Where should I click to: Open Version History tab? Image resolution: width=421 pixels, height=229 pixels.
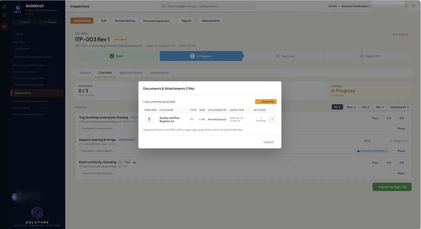(x=125, y=21)
